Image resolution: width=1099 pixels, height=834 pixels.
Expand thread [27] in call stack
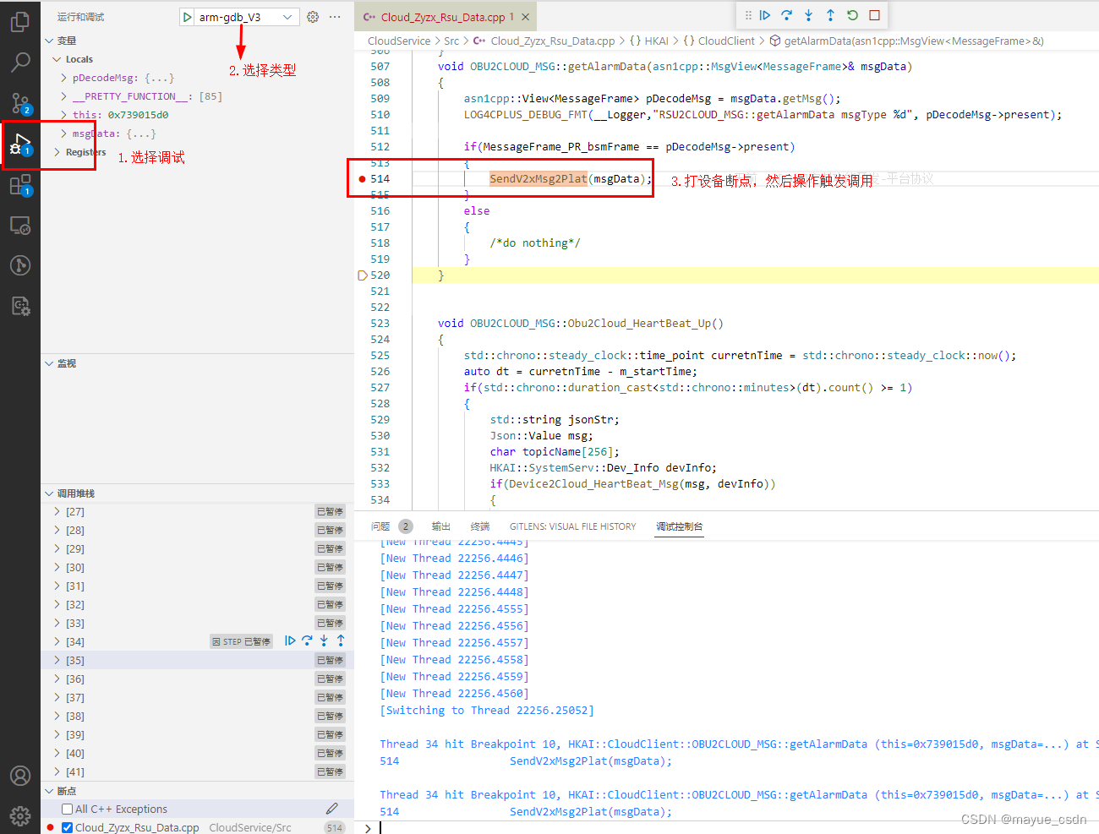click(x=57, y=511)
